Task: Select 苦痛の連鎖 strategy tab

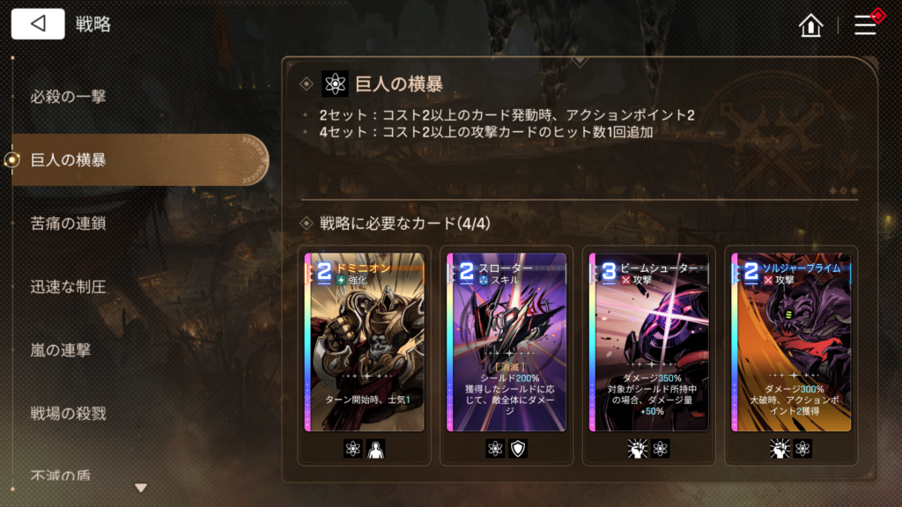Action: (x=68, y=223)
